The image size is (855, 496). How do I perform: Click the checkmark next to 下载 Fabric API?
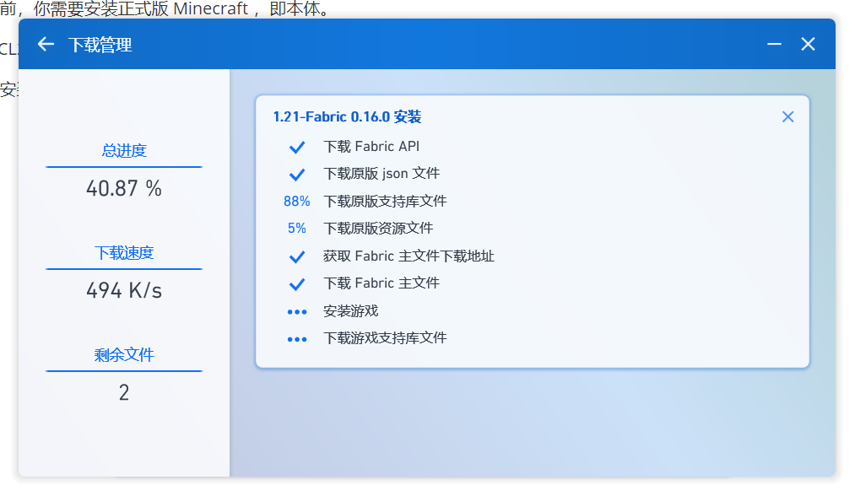[296, 148]
